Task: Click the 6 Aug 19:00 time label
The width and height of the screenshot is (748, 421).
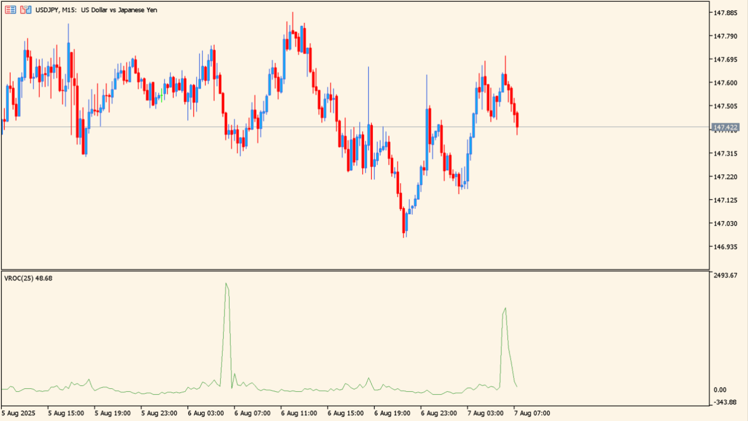Action: [x=392, y=413]
